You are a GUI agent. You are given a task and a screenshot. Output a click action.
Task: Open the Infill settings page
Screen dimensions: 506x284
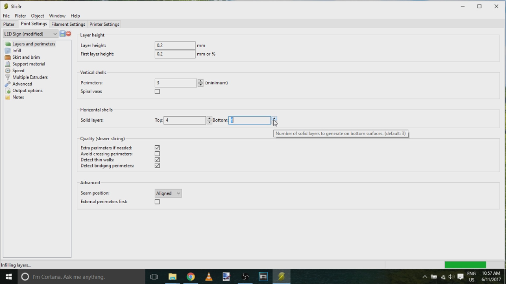[x=17, y=50]
